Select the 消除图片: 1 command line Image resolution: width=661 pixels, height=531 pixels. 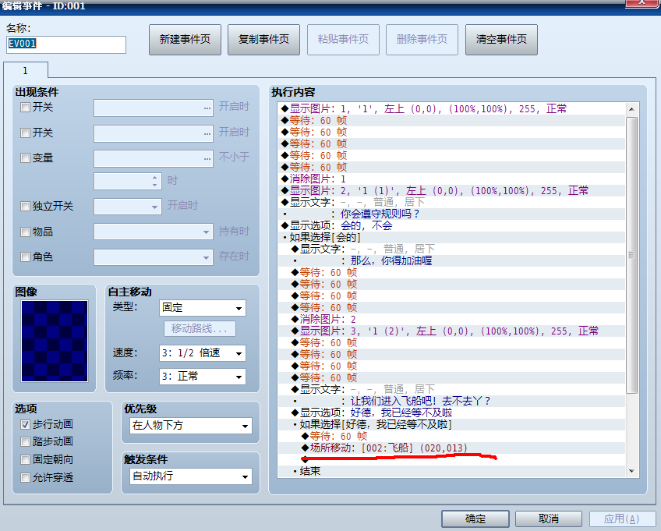(x=452, y=179)
